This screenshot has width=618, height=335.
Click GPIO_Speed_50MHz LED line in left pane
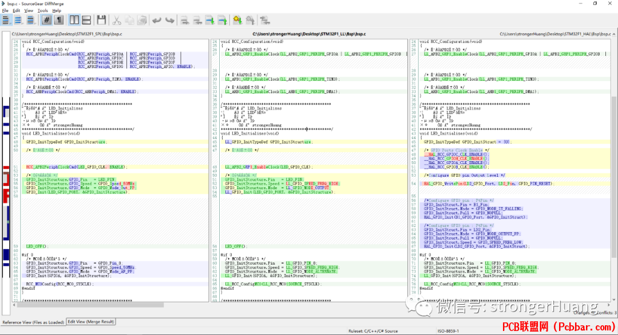tap(81, 184)
